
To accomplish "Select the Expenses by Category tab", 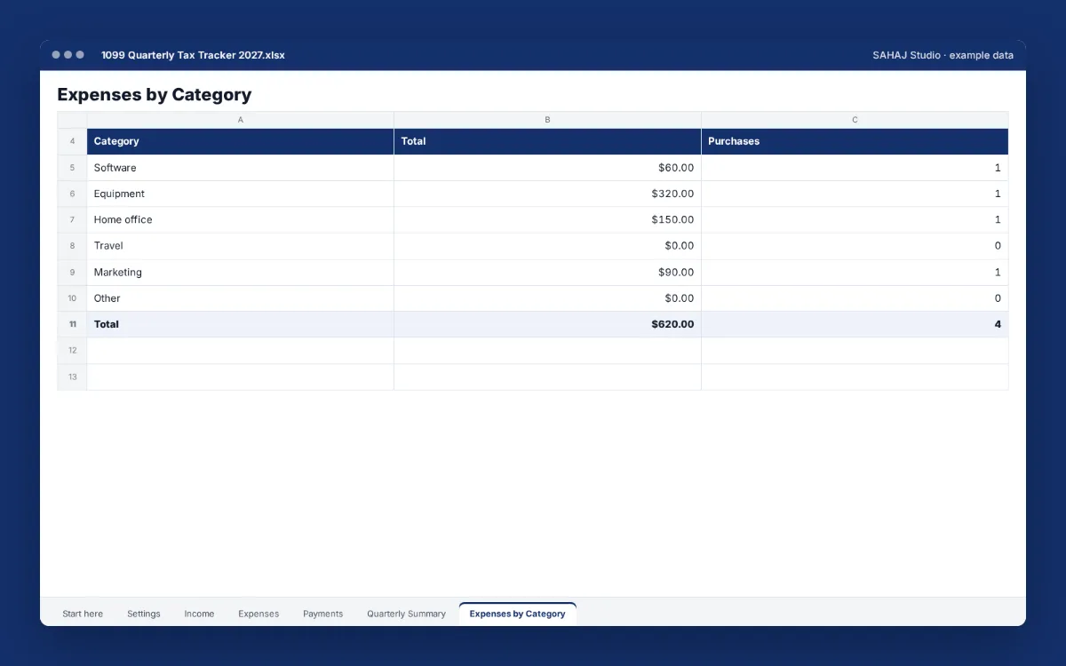I will [517, 614].
